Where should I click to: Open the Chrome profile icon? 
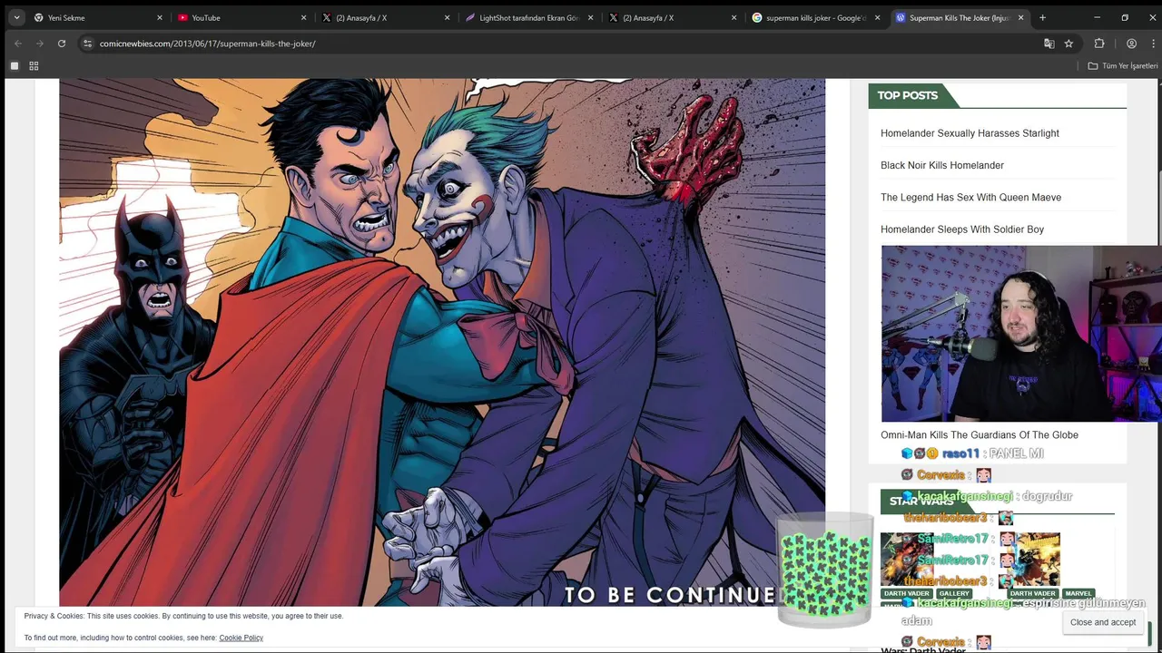1131,44
